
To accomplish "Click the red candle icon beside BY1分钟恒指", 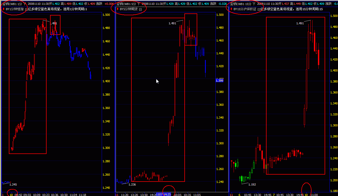I will pyautogui.click(x=3, y=9).
